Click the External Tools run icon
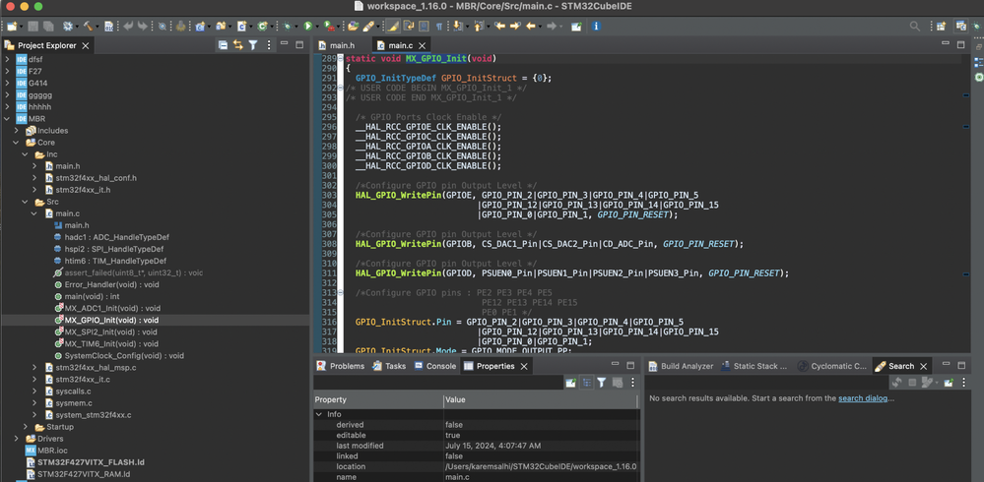Image resolution: width=984 pixels, height=482 pixels. point(328,27)
